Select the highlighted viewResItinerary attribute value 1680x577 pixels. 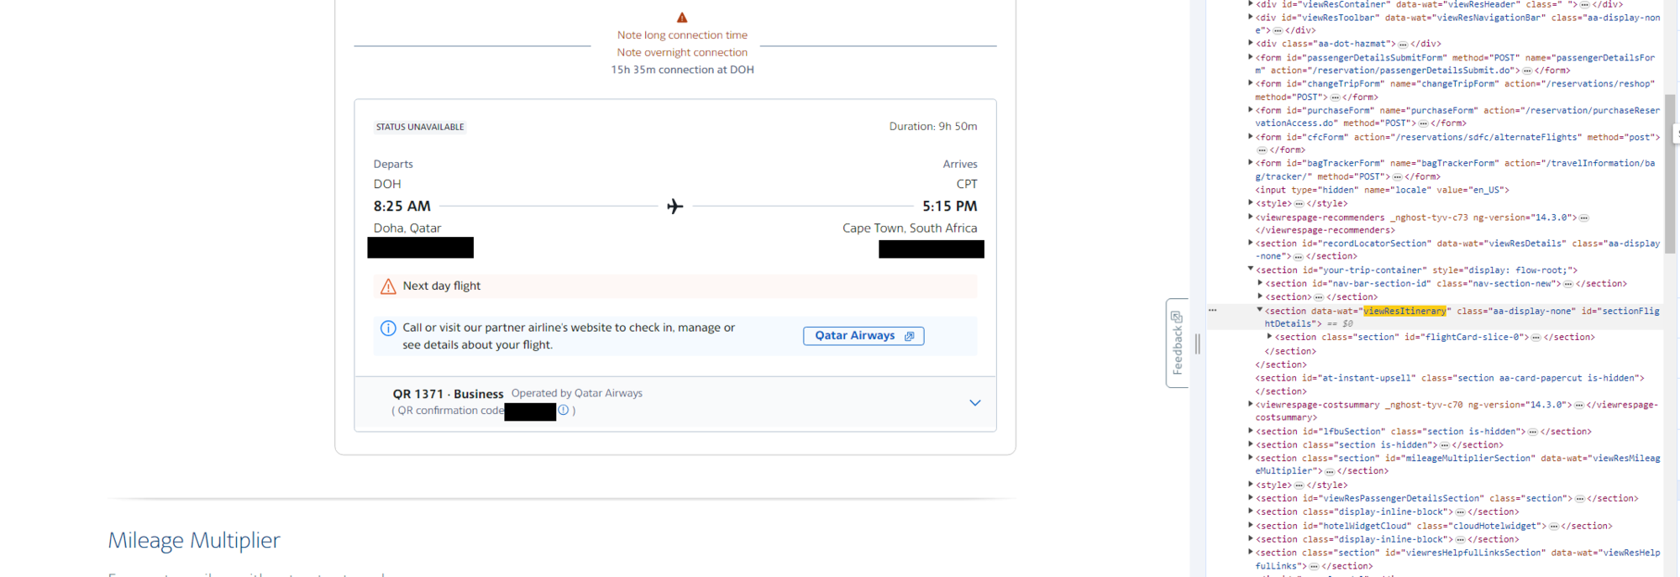pyautogui.click(x=1404, y=312)
